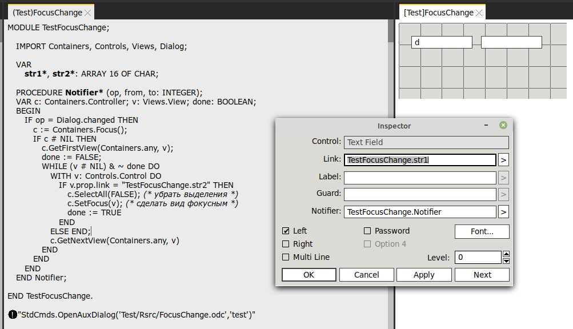Image resolution: width=573 pixels, height=329 pixels.
Task: Open the Notifier field arrow button
Action: pyautogui.click(x=503, y=212)
